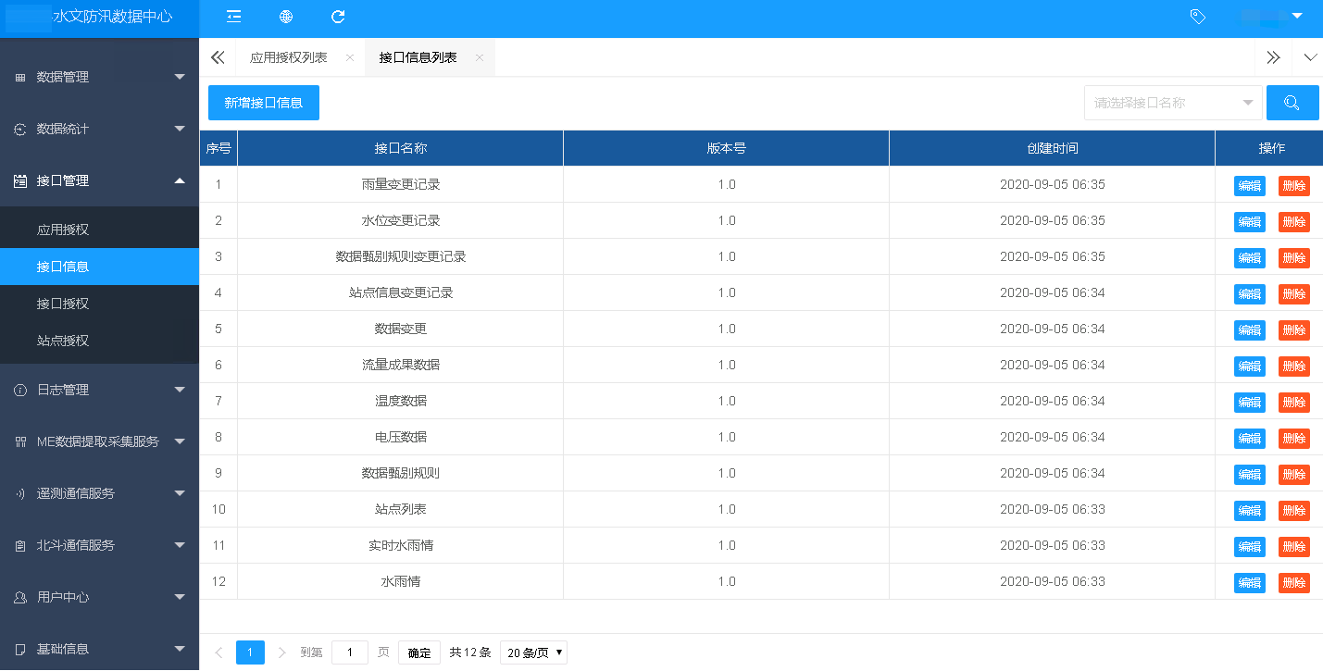Delete the 水雨情 record via 删除
This screenshot has width=1323, height=671.
[x=1293, y=583]
